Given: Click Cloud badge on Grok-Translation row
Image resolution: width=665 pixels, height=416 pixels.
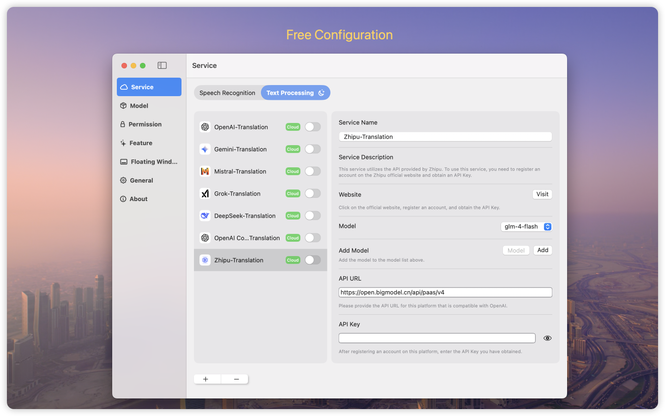Looking at the screenshot, I should [x=293, y=194].
